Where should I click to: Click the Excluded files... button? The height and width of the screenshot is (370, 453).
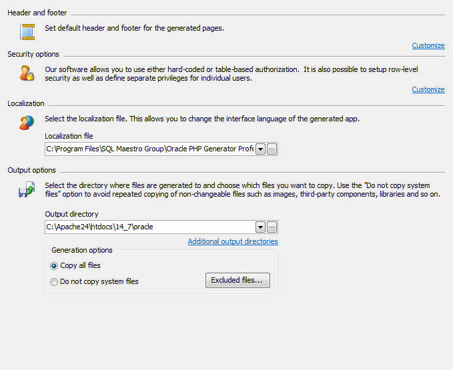click(x=238, y=280)
